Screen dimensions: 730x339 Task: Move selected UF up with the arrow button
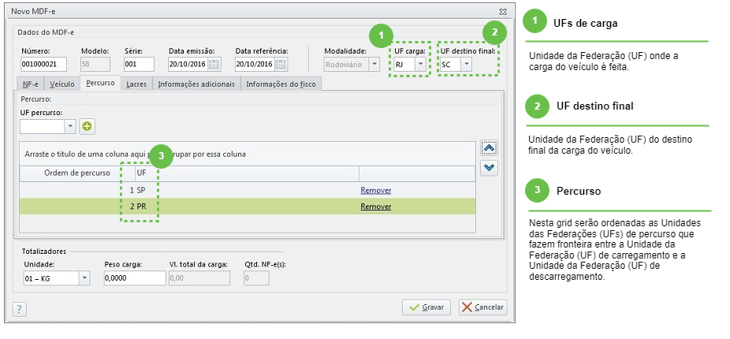[x=489, y=148]
